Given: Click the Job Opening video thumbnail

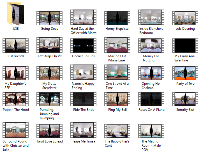Looking at the screenshot, I should (x=185, y=17).
